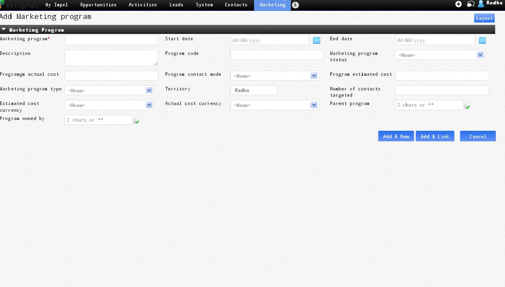
Task: Click the plus quick-add icon in header
Action: (458, 4)
